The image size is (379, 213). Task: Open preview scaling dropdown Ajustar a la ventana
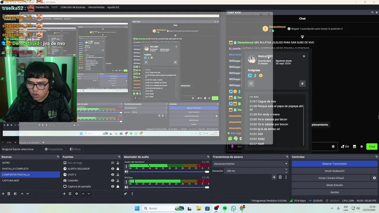pyautogui.click(x=32, y=143)
